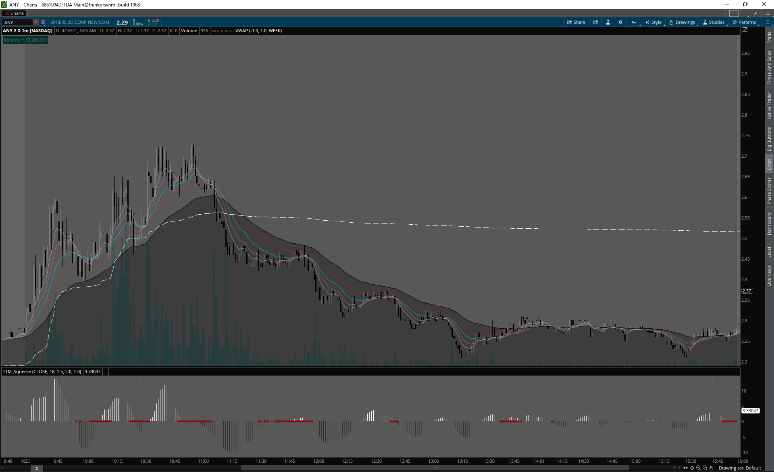Click the chart settings gear icon
774x472 pixels.
click(620, 22)
